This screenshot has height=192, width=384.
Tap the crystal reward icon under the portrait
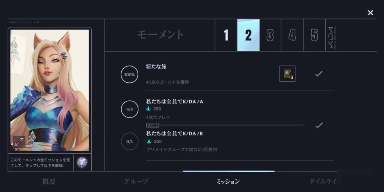tap(82, 162)
